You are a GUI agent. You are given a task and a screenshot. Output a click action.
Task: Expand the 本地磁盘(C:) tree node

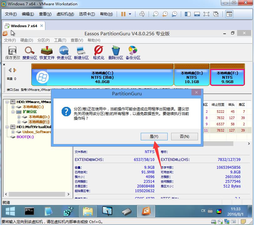click(x=13, y=107)
